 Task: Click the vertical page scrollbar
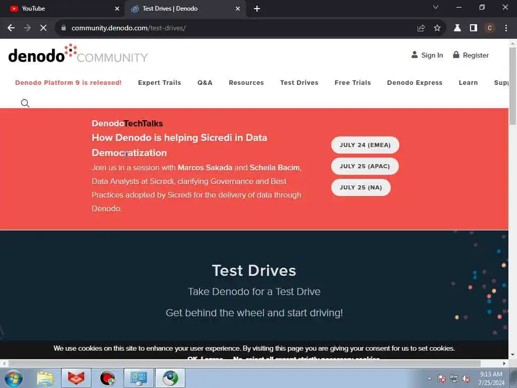point(512,86)
